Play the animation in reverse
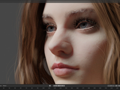 coord(58,86)
